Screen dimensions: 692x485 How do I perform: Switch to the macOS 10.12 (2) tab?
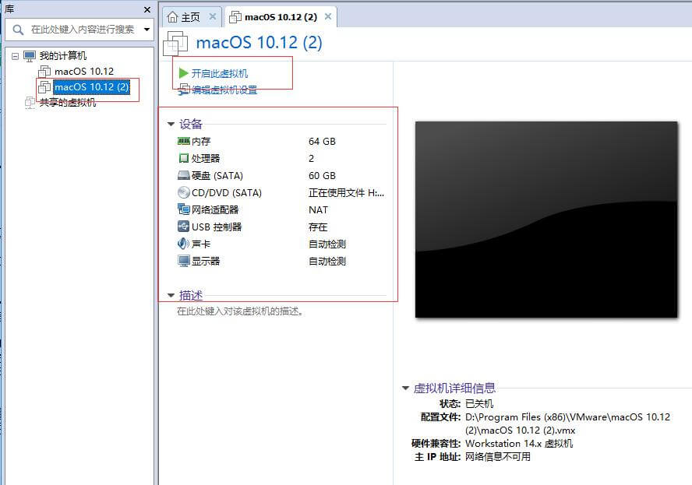[x=281, y=17]
